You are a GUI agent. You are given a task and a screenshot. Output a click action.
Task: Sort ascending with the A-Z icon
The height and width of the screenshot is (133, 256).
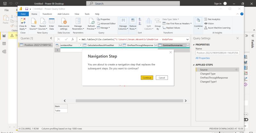click(140, 19)
